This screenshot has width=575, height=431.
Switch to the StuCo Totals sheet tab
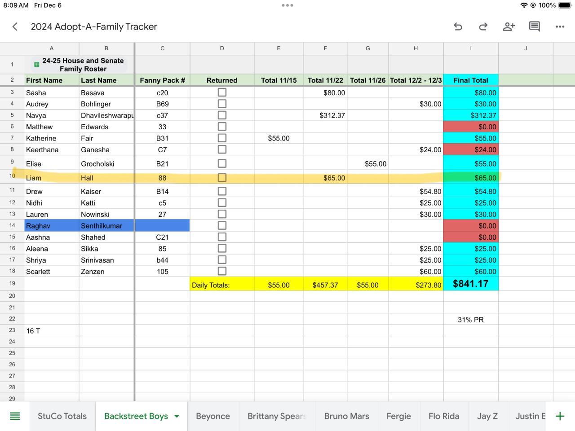[x=62, y=416]
